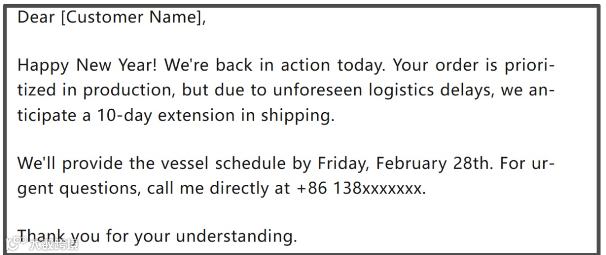The width and height of the screenshot is (606, 255).
Task: Click the date "February 28th"
Action: [x=433, y=164]
